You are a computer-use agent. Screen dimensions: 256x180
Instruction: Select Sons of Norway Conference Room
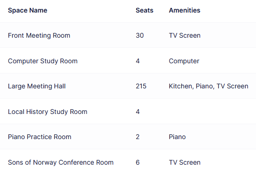pos(60,162)
